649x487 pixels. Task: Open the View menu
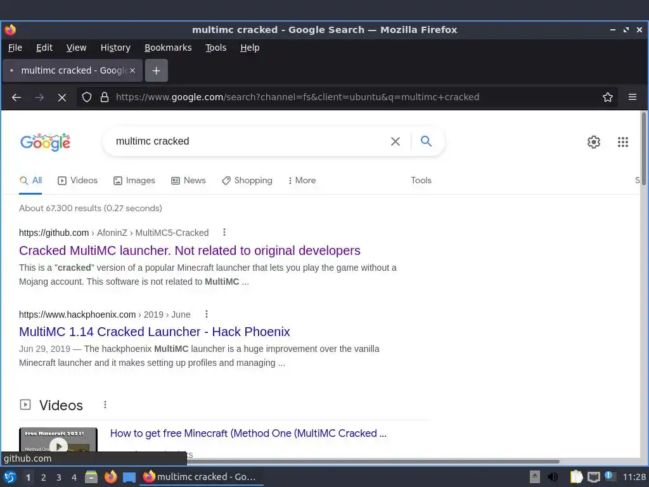pos(77,48)
